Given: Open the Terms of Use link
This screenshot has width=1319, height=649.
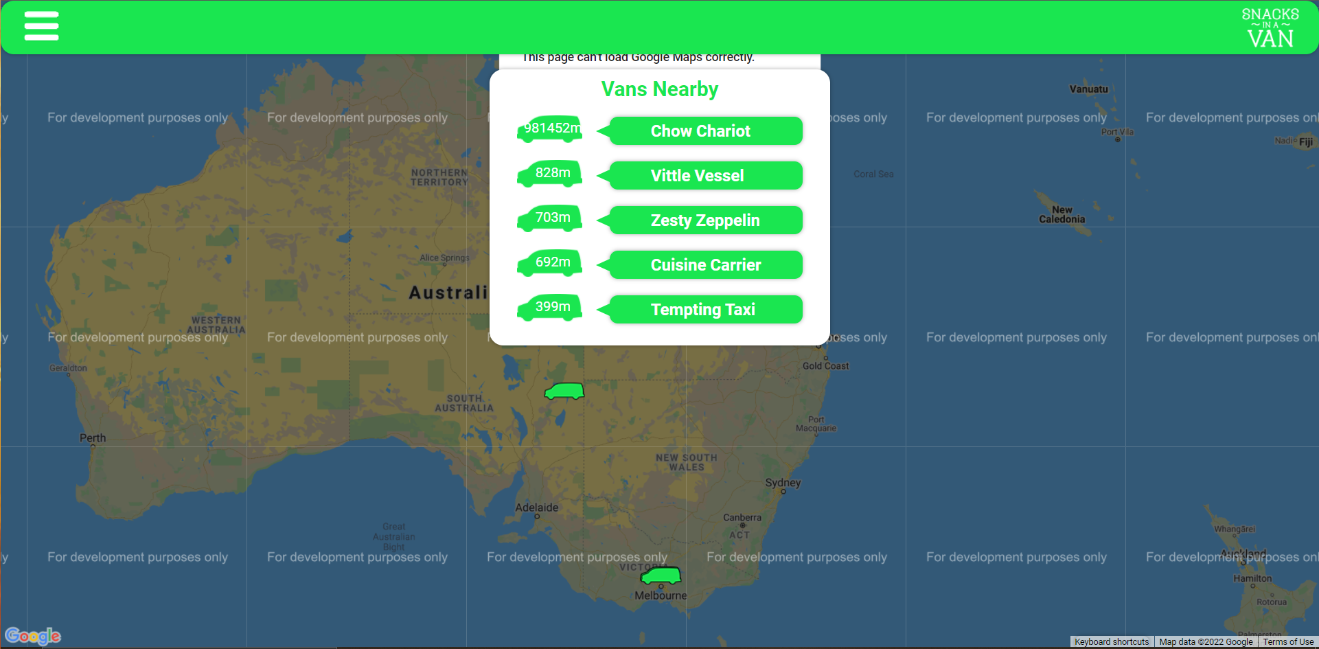Looking at the screenshot, I should coord(1289,641).
